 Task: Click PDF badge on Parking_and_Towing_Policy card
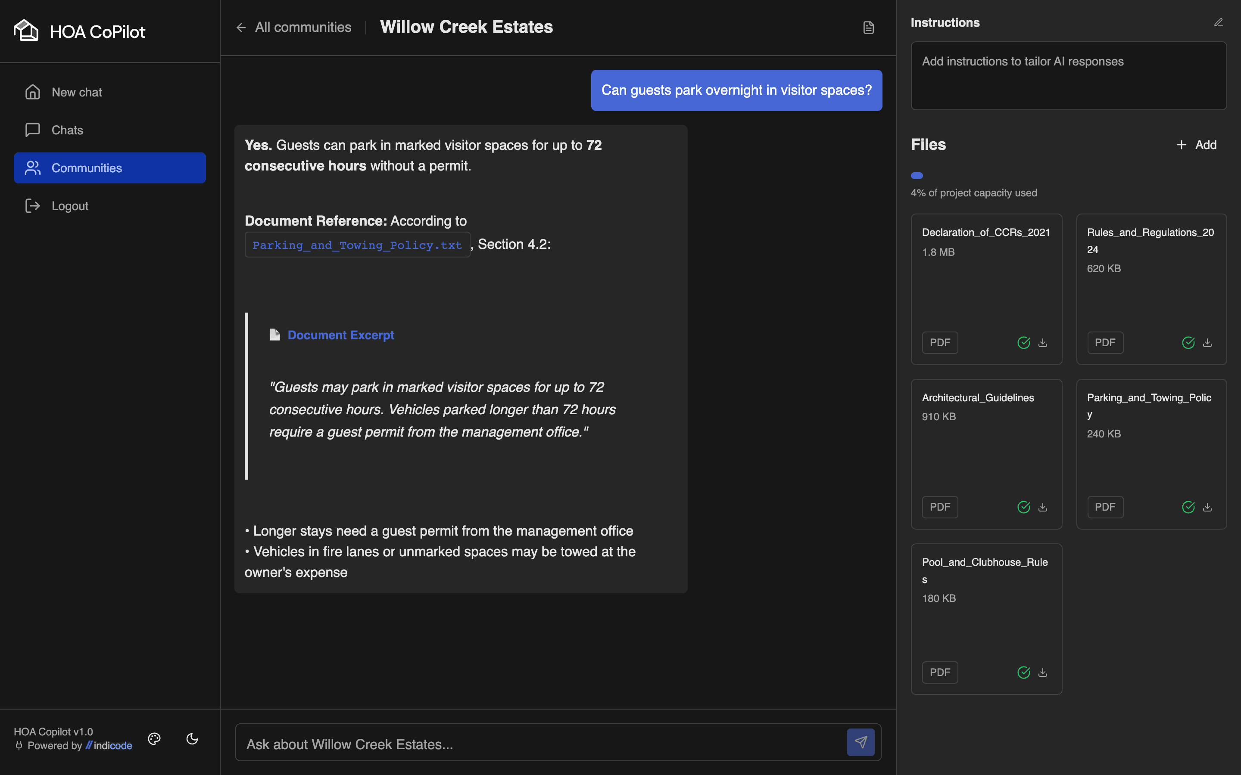[x=1105, y=508]
